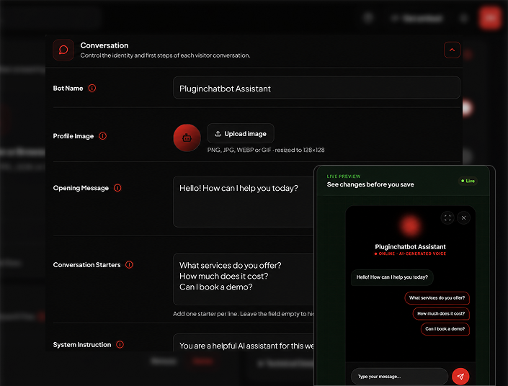The width and height of the screenshot is (508, 386).
Task: Edit the System Instruction text field
Action: [244, 344]
